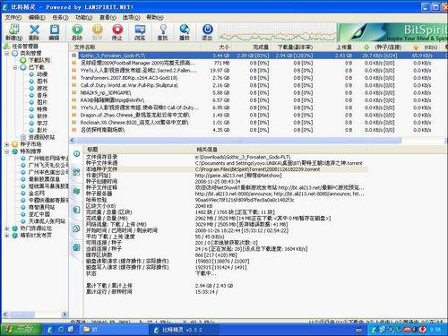Select the Call.of.Duty.World.at.War task row
Viewport: 448px width, 336px height.
(258, 85)
